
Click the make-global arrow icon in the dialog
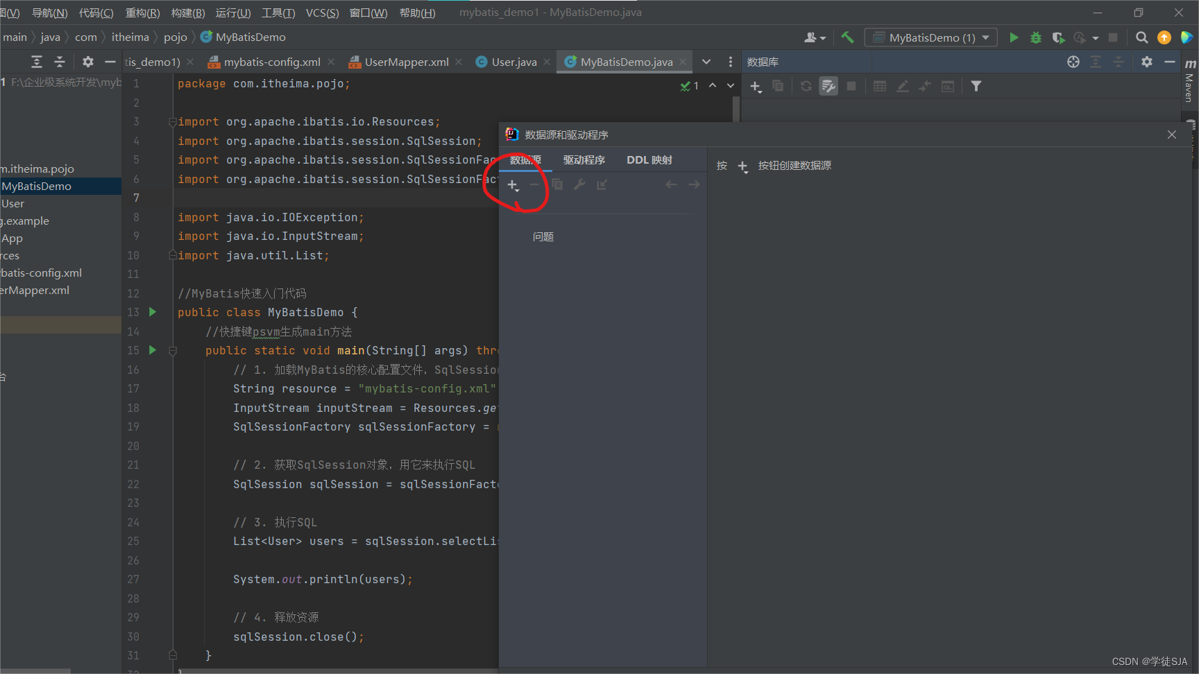pyautogui.click(x=602, y=184)
